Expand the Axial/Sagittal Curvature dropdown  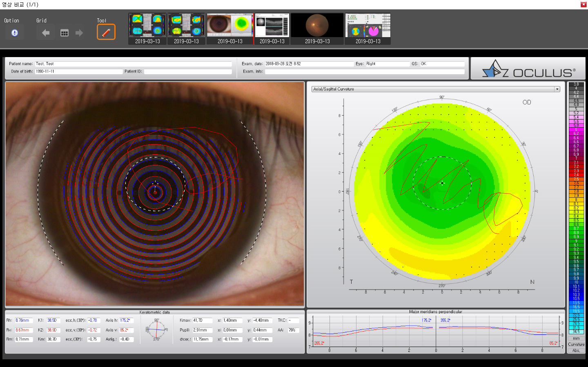557,89
